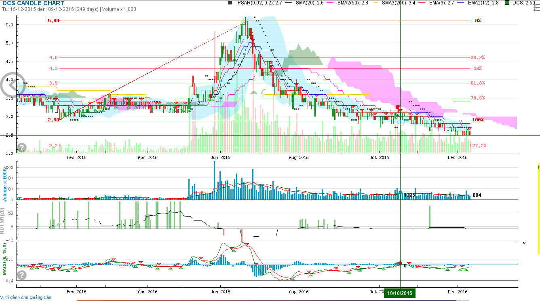Viewport: 540px width, 301px height.
Task: Click the 1325 volume value label
Action: 409,195
